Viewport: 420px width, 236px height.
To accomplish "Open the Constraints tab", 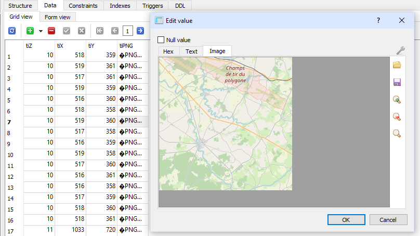I will tap(83, 6).
